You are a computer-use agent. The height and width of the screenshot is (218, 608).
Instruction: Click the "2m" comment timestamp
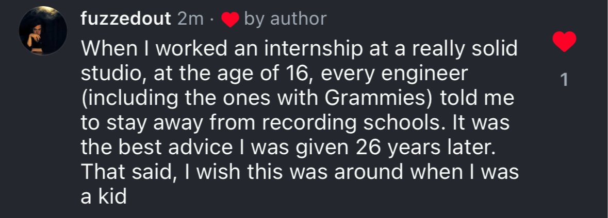[190, 19]
